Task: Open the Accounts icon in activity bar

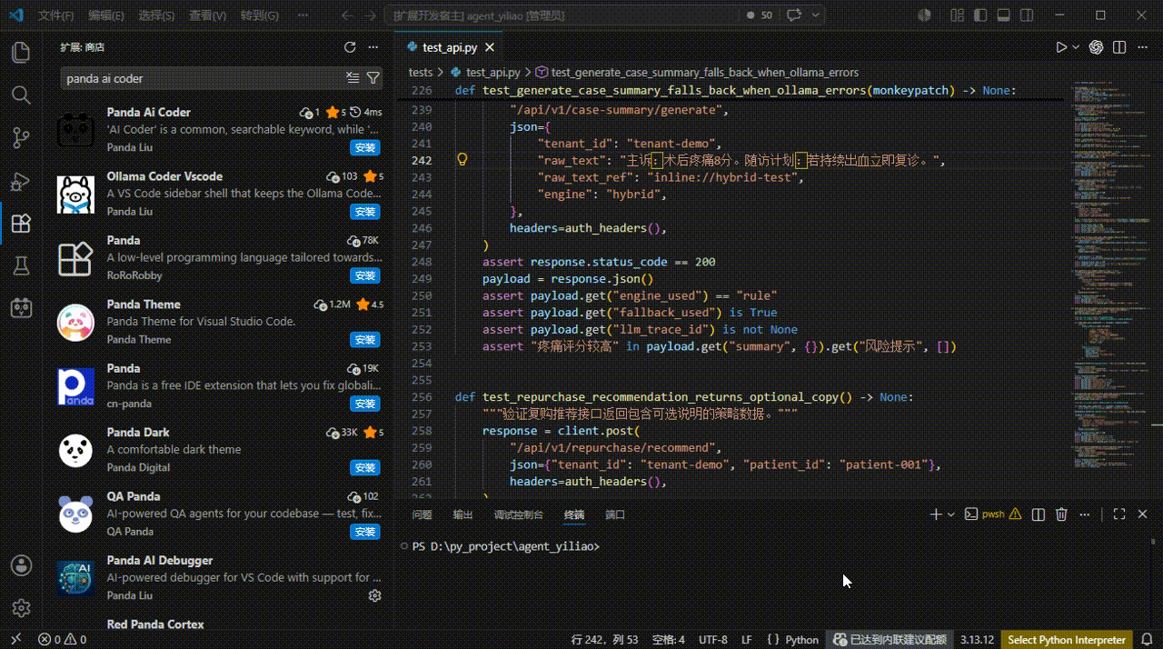Action: click(x=21, y=565)
